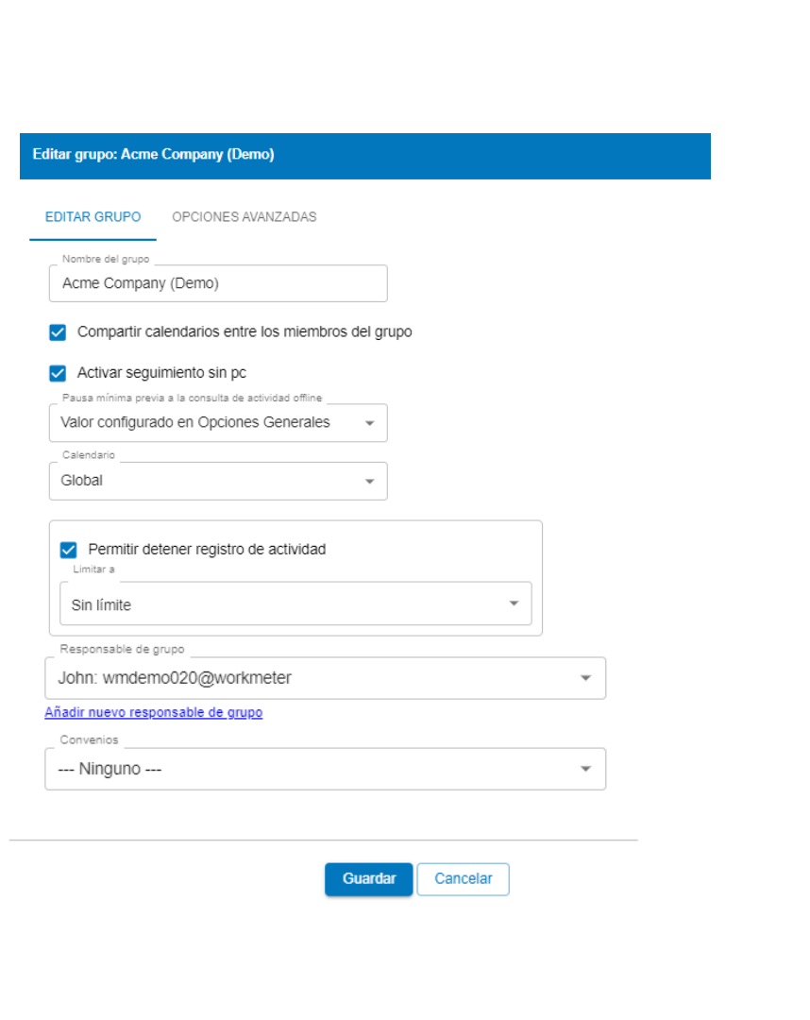This screenshot has height=1020, width=810.
Task: Click Cancelar to discard changes
Action: click(463, 878)
